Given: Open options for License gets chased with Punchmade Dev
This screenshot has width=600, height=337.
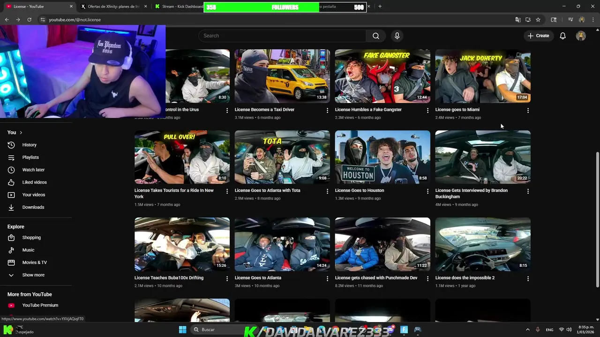Looking at the screenshot, I should point(427,278).
